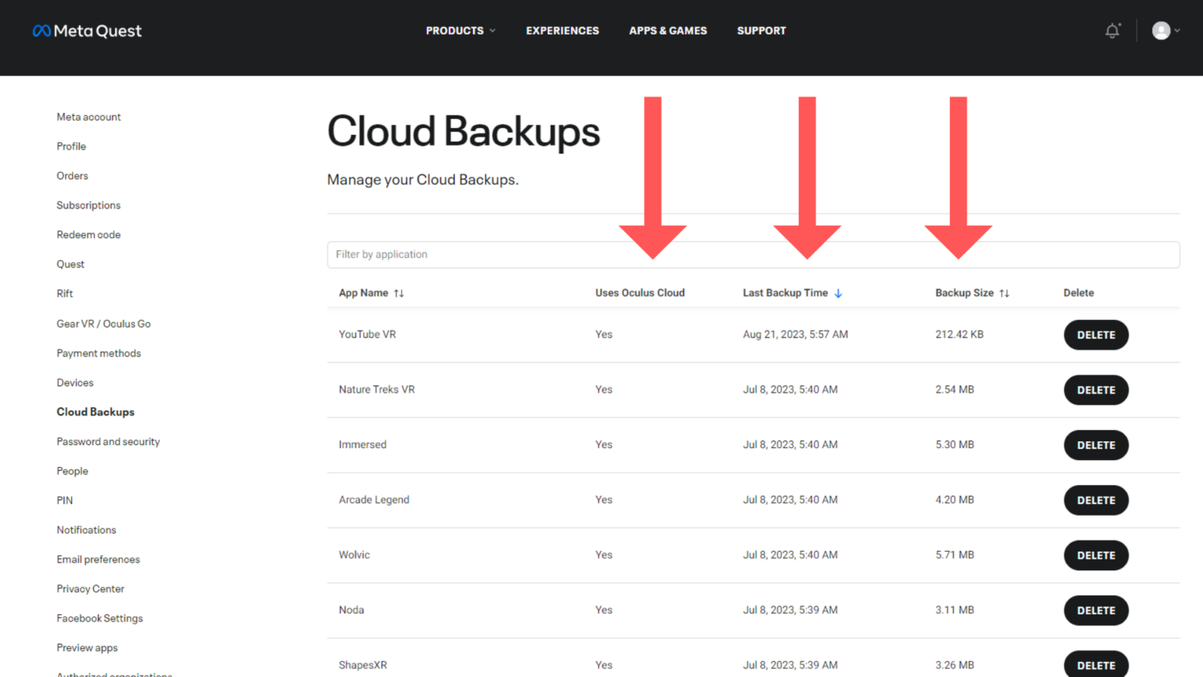Delete the Noda backup
Image resolution: width=1203 pixels, height=677 pixels.
tap(1096, 610)
